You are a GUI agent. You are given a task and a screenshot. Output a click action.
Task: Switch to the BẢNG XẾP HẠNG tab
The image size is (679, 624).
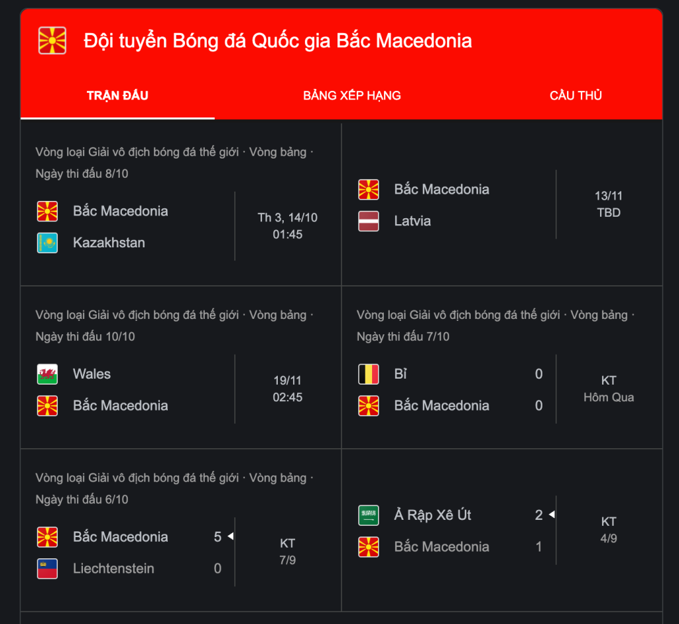point(352,95)
